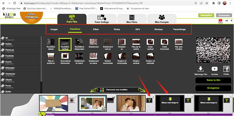Bookmark this page with the star icon
This screenshot has height=116, width=234.
tap(207, 3)
